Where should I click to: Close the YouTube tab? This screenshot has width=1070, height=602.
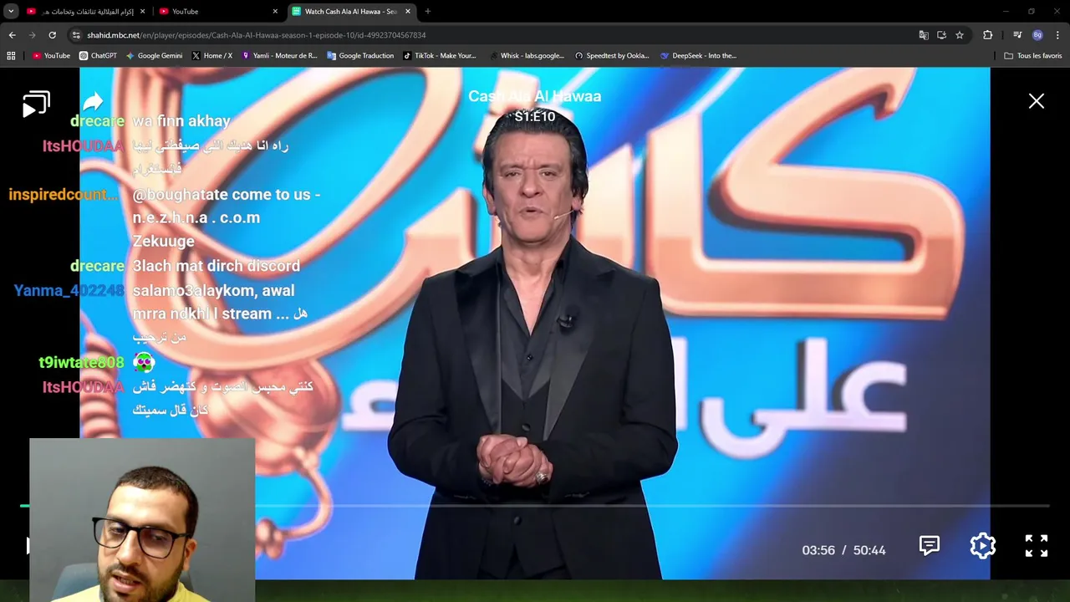click(x=275, y=12)
